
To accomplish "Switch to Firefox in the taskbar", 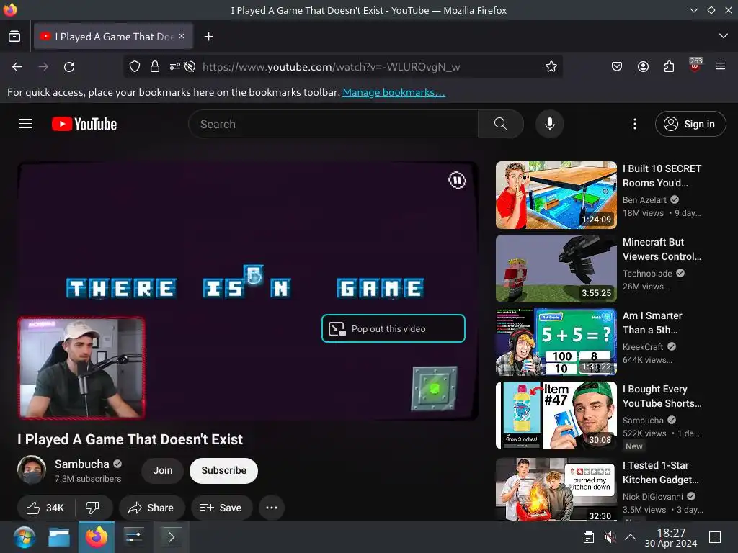I will [x=97, y=537].
